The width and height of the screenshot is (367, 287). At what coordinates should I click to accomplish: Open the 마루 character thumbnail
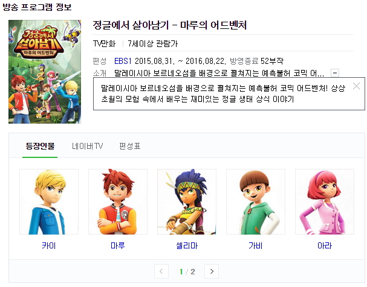[118, 202]
